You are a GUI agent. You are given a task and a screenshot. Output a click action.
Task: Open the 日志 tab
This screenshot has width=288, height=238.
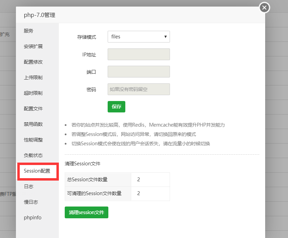click(28, 186)
